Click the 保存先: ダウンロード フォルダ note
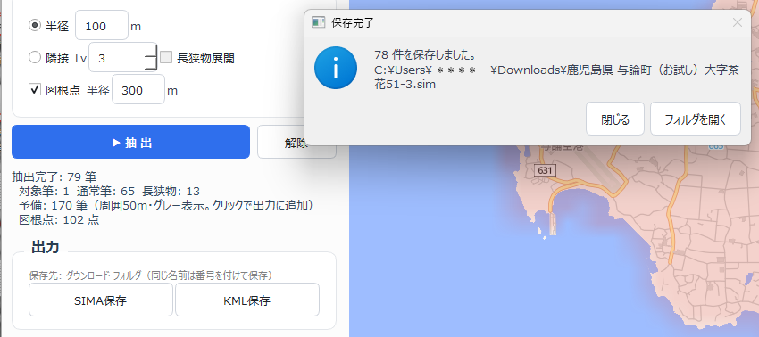This screenshot has height=337, width=759. coord(151,275)
